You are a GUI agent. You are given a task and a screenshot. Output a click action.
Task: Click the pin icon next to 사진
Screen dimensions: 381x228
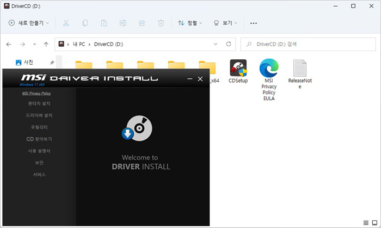(52, 63)
